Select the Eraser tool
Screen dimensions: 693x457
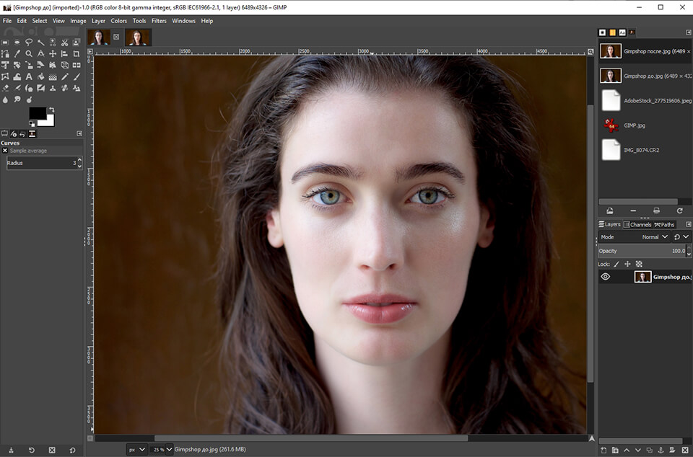[5, 87]
